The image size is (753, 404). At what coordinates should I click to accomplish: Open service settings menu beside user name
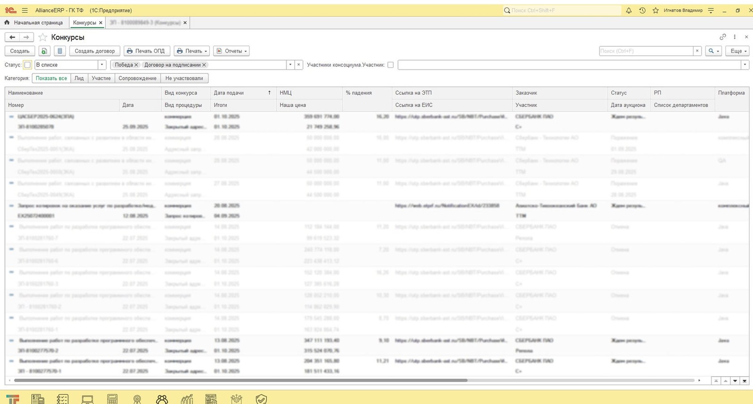(x=711, y=10)
